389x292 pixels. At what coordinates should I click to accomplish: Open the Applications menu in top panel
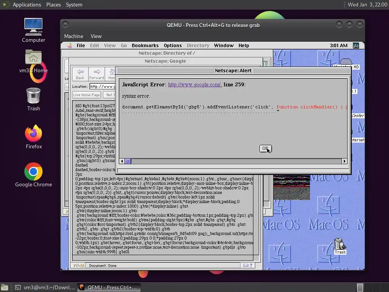(27, 5)
